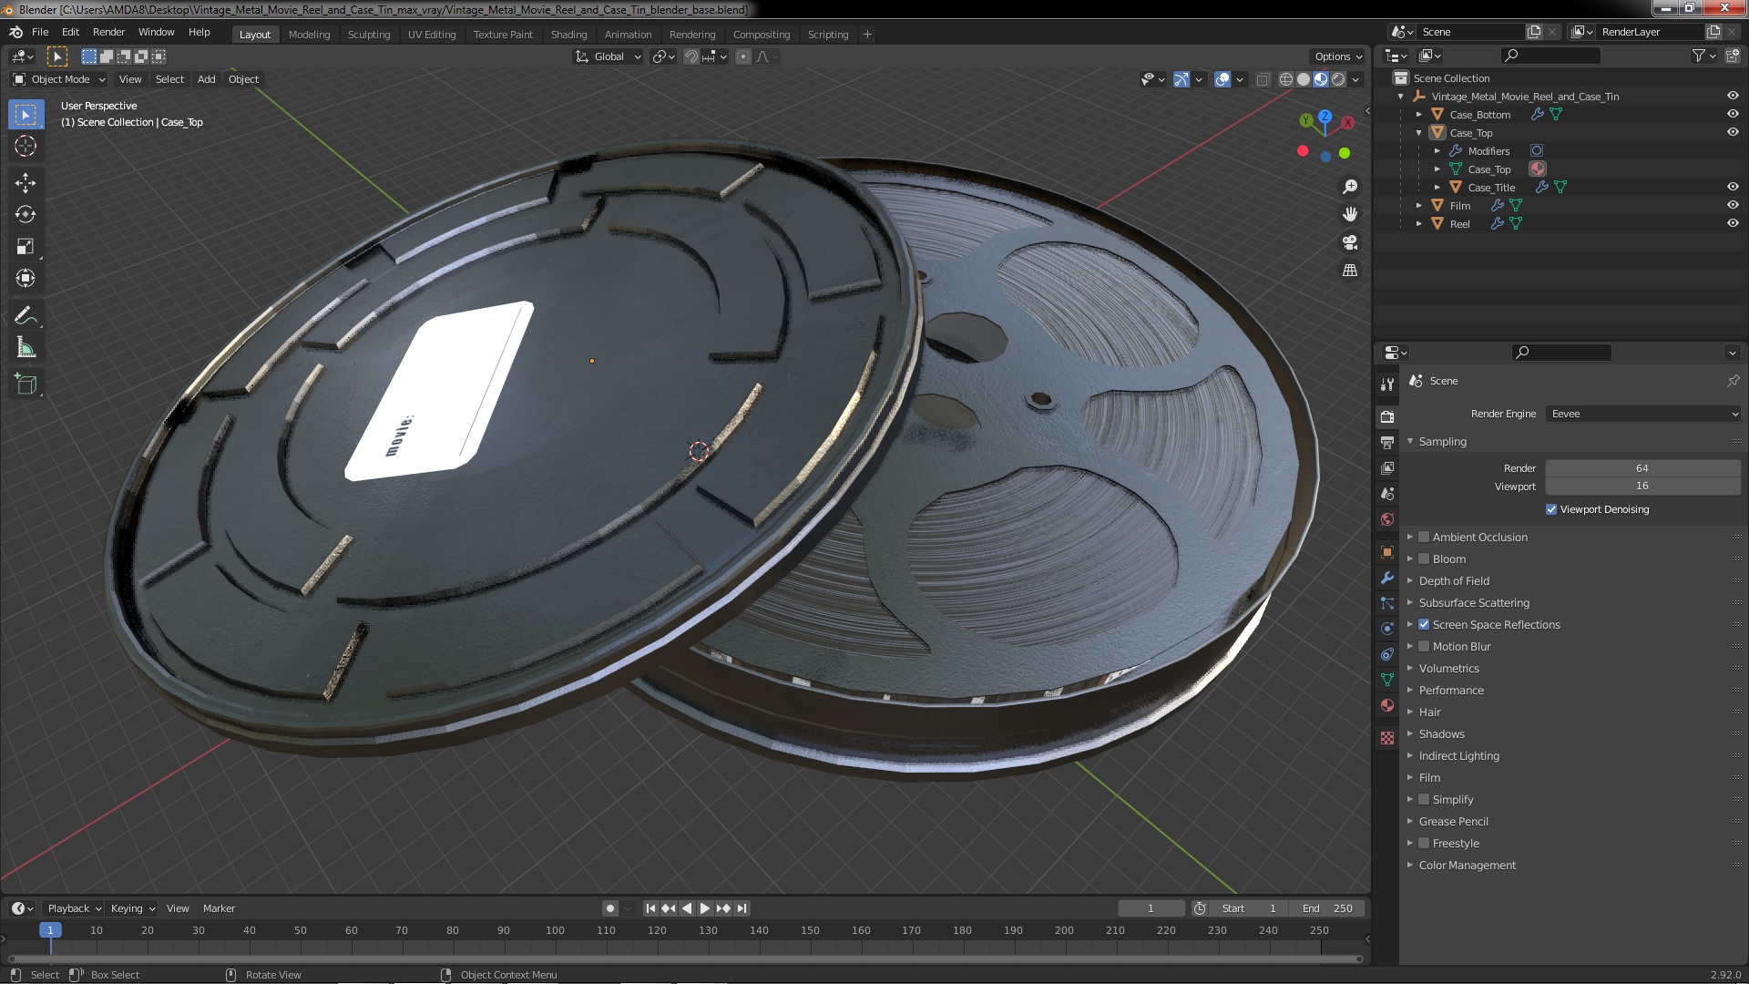Image resolution: width=1749 pixels, height=984 pixels.
Task: Hide Case_Bottom object in outliner
Action: [x=1733, y=115]
